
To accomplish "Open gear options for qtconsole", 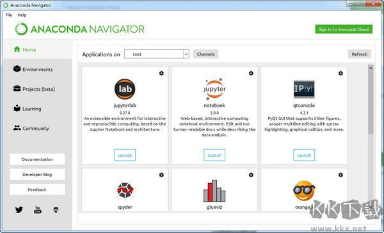I will click(340, 73).
